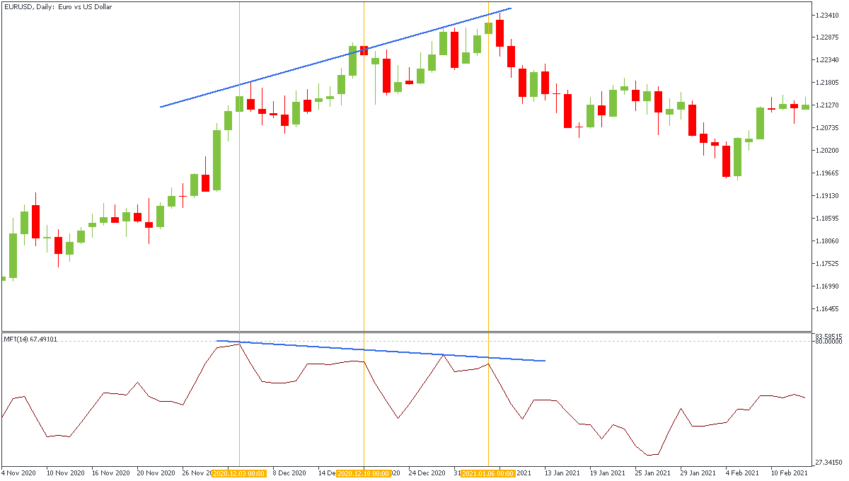This screenshot has width=849, height=481.
Task: Click the 1.20200 price scale label
Action: pos(826,150)
